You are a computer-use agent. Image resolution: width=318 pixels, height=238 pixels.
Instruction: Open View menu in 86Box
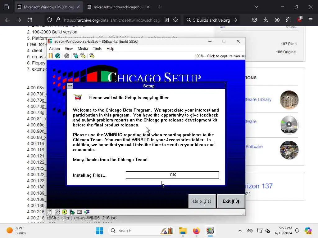tap(69, 49)
